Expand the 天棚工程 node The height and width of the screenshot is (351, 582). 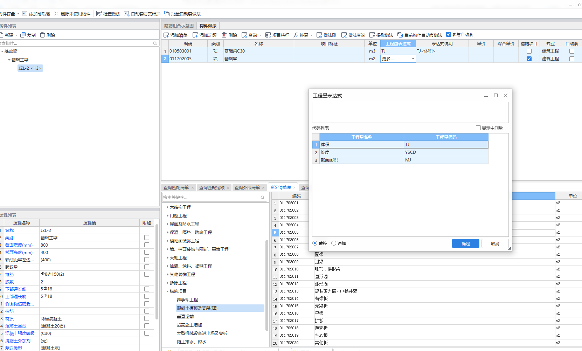[x=167, y=258]
